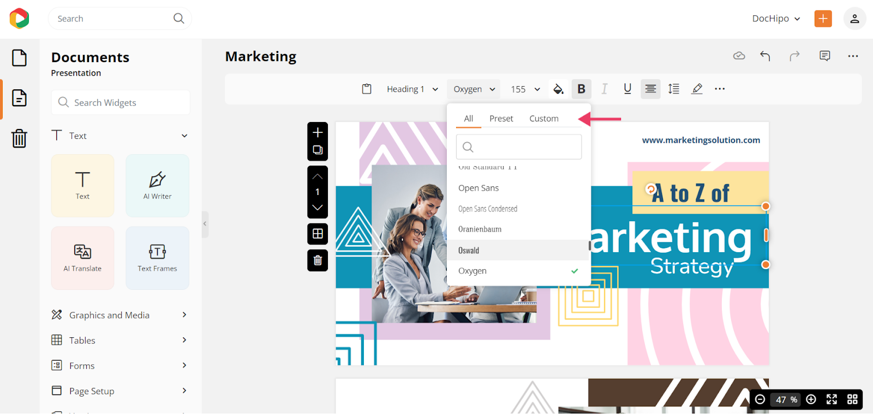Image resolution: width=873 pixels, height=414 pixels.
Task: Delete the page with the trash icon
Action: click(318, 260)
